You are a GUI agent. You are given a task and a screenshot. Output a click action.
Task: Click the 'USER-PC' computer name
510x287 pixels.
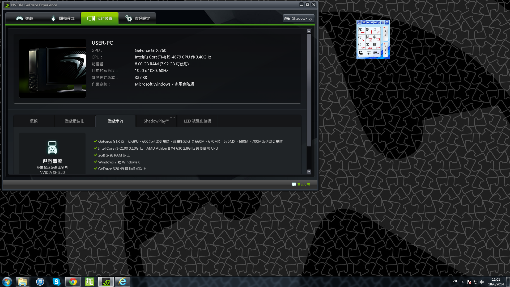pyautogui.click(x=102, y=43)
